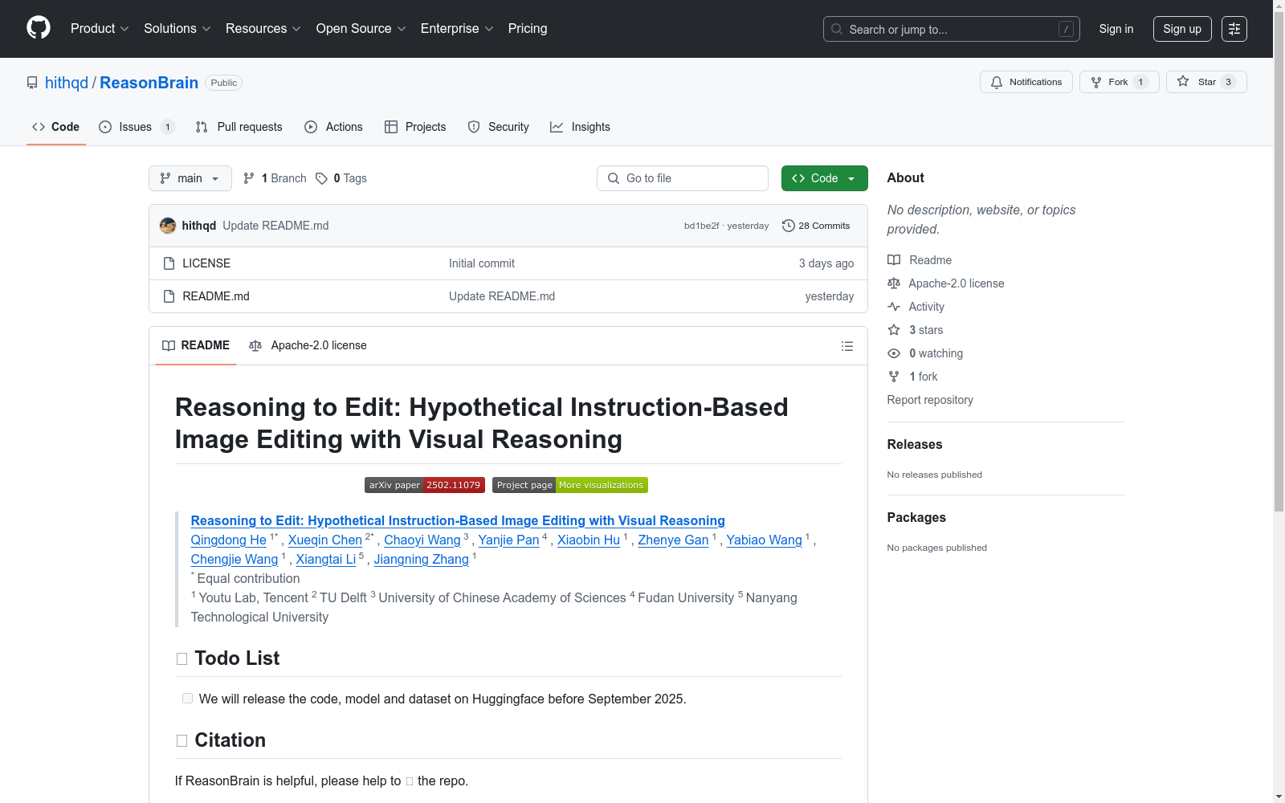Open the Jiangning Zhang author link
Image resolution: width=1285 pixels, height=803 pixels.
(422, 559)
